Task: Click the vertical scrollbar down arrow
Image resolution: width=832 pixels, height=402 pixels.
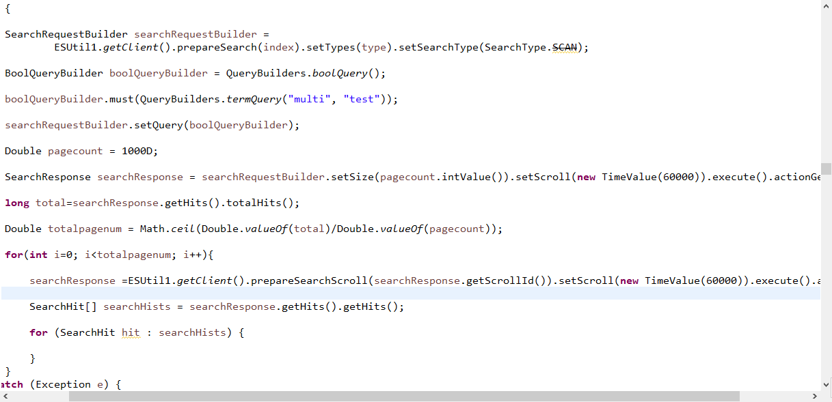Action: point(826,385)
